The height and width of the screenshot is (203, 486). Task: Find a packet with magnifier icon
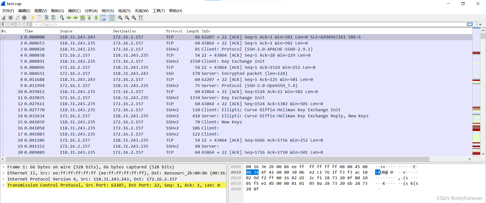click(x=62, y=18)
